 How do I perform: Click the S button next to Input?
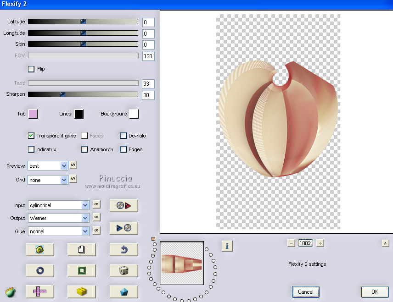click(96, 204)
